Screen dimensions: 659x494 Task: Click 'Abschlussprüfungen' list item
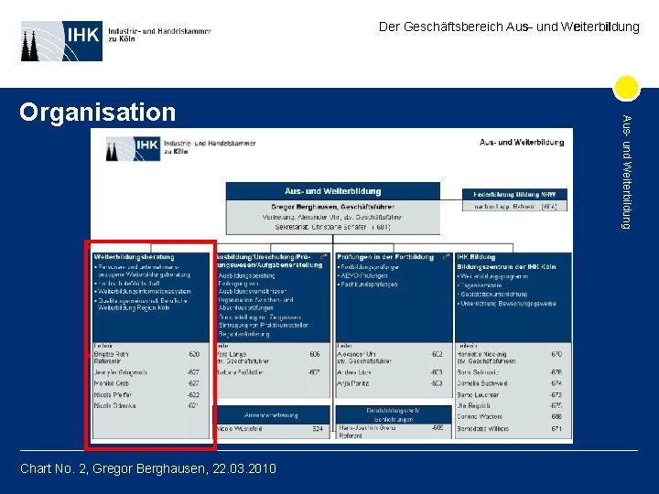tap(246, 308)
